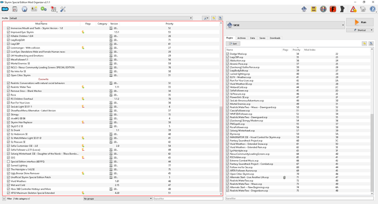Sort mods by the Mod Name column header
The image size is (378, 204).
pos(41,24)
